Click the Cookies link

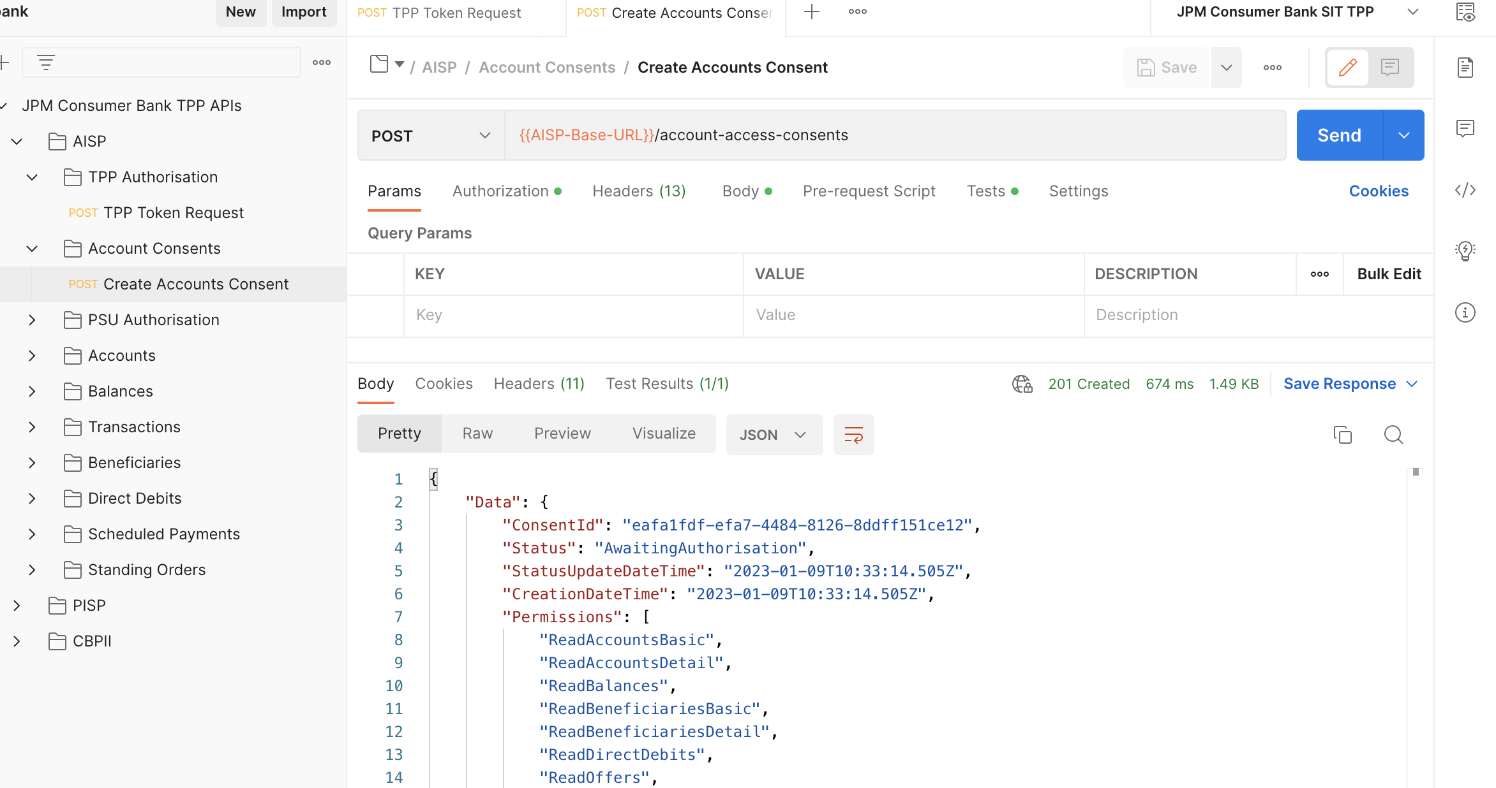pyautogui.click(x=1378, y=191)
